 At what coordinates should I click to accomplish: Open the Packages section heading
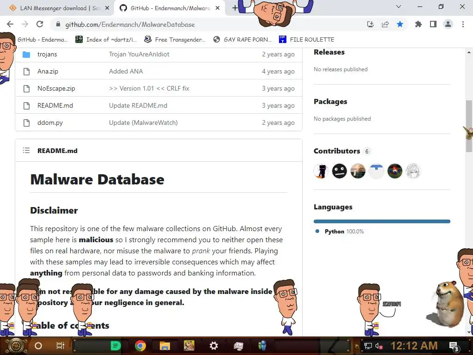pos(330,102)
